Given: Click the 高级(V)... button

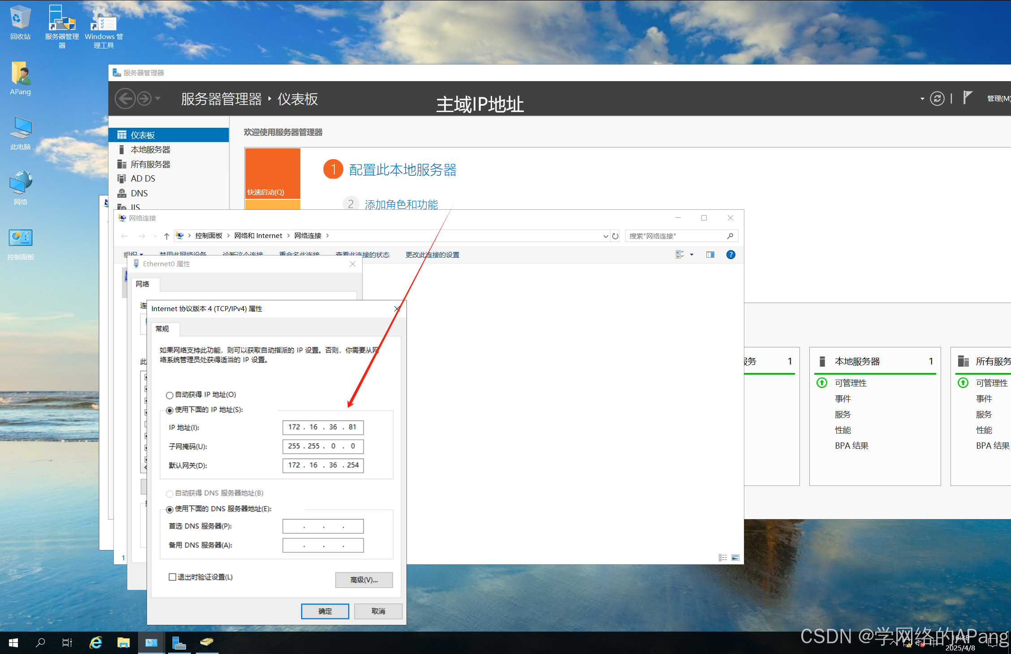Looking at the screenshot, I should pyautogui.click(x=363, y=580).
